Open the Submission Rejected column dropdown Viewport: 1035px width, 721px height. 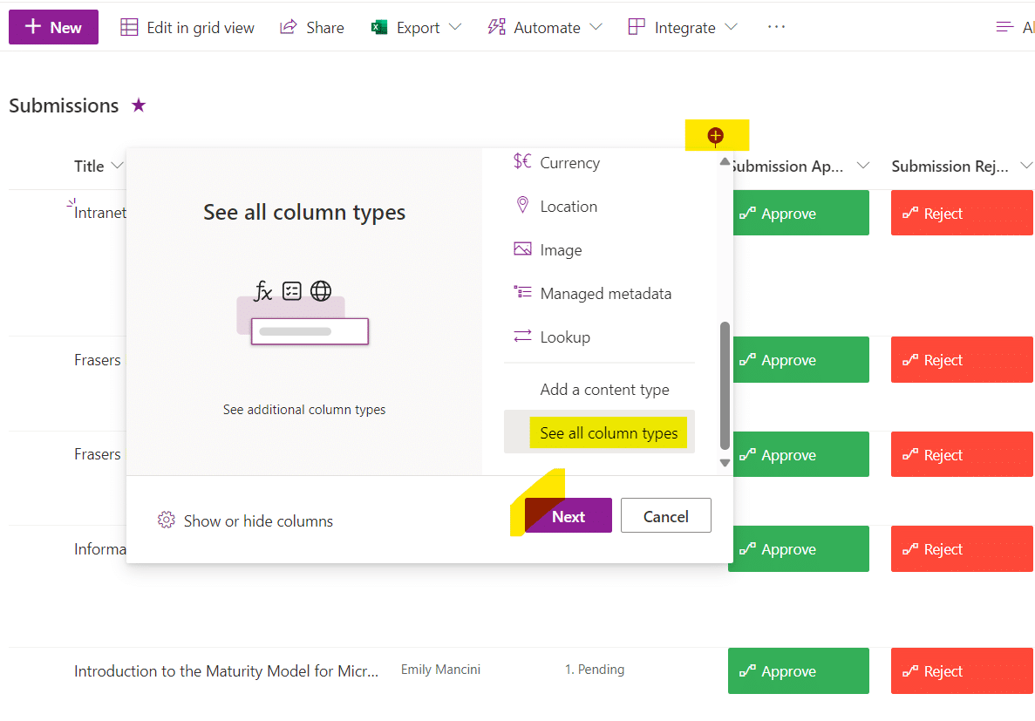coord(1027,166)
